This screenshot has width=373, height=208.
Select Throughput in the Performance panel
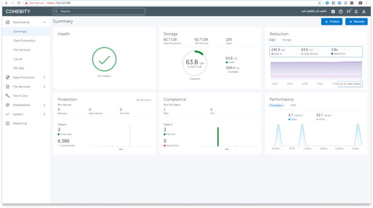click(276, 105)
